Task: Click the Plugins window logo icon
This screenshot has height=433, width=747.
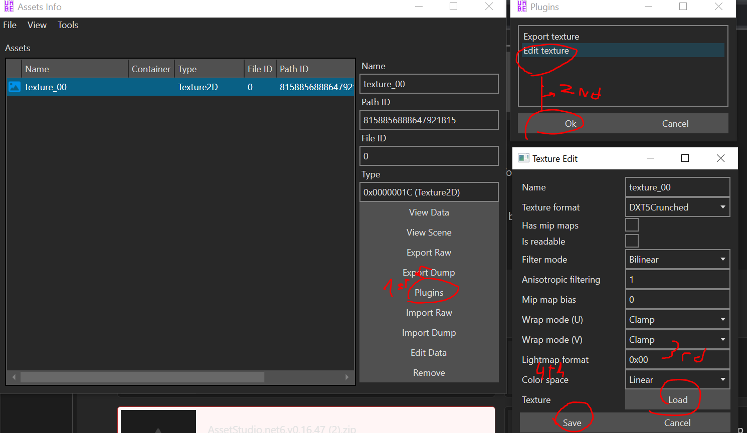Action: tap(522, 7)
